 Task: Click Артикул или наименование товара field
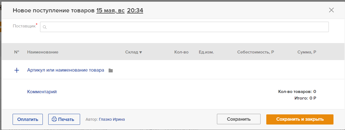click(x=66, y=70)
